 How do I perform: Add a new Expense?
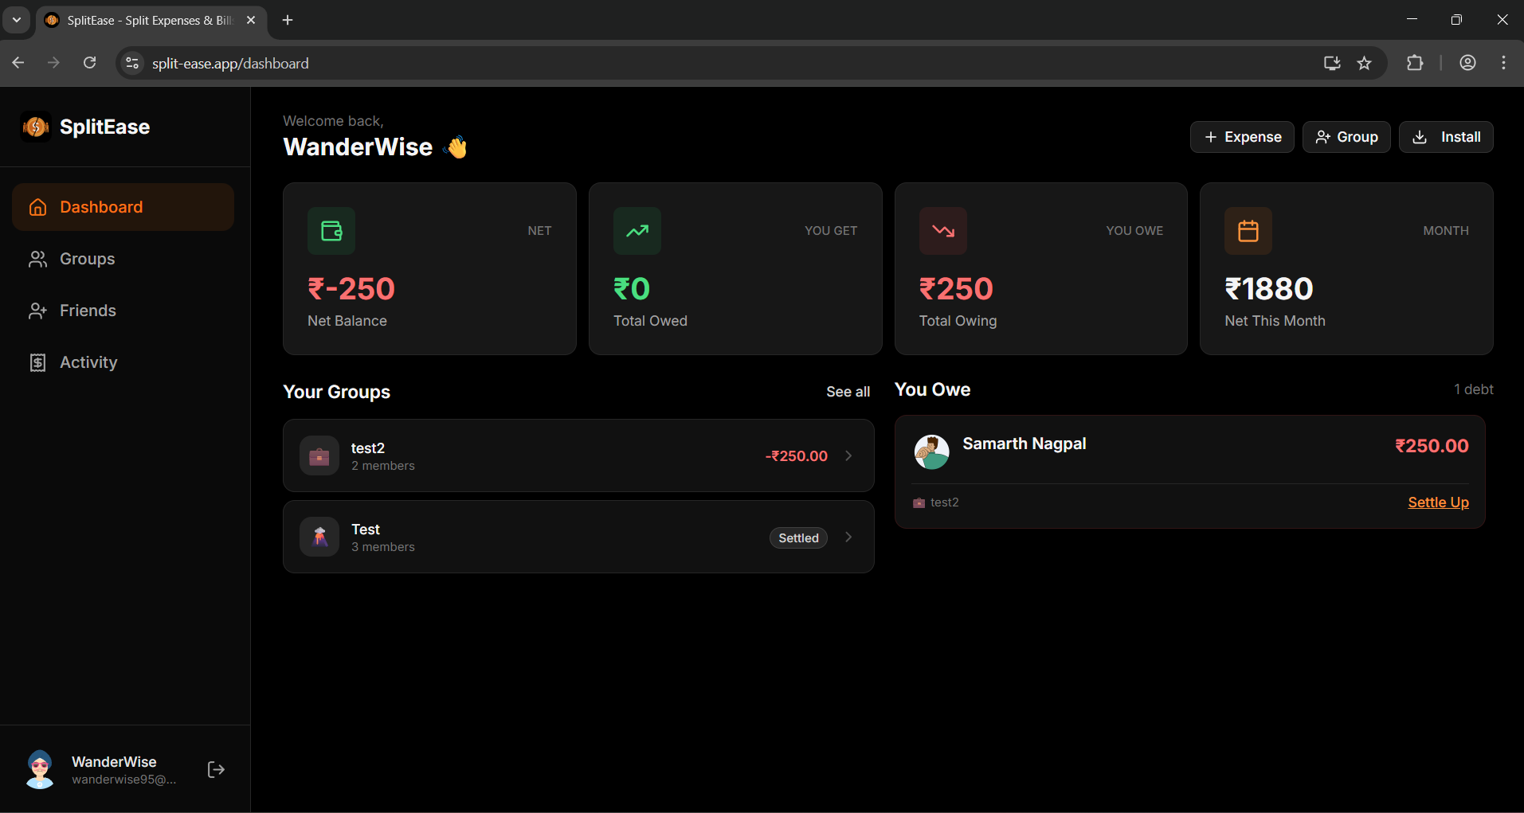point(1242,137)
